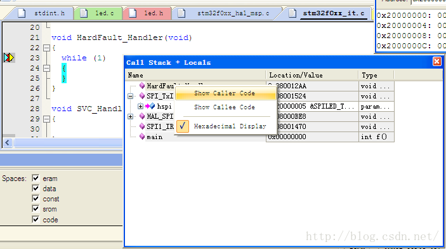Collapse code fold at line 22
This screenshot has width=446, height=249.
(47, 48)
